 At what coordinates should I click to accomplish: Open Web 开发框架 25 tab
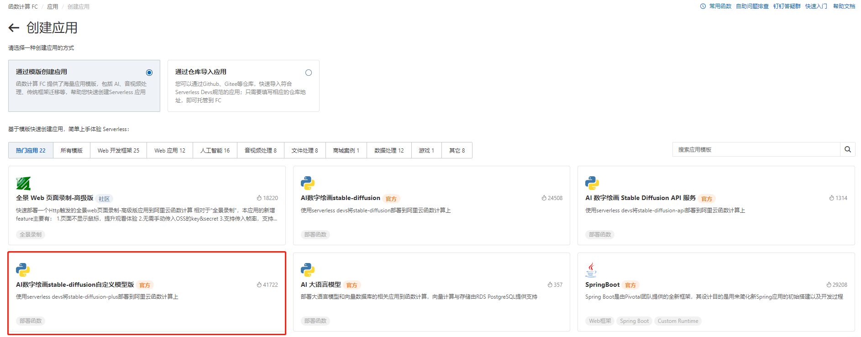coord(118,150)
